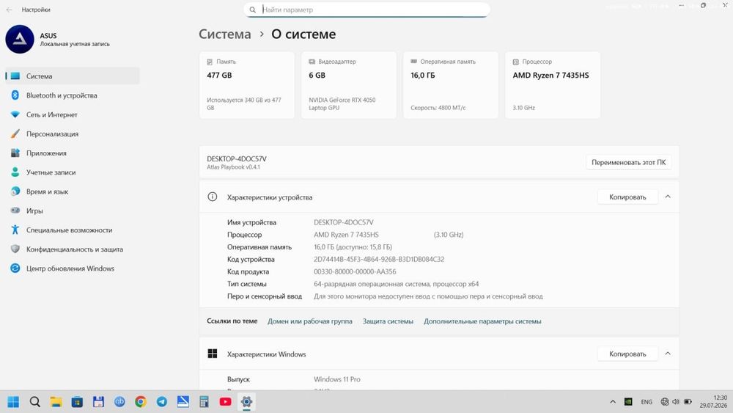Open Домен или рабочая группа link

pos(310,321)
